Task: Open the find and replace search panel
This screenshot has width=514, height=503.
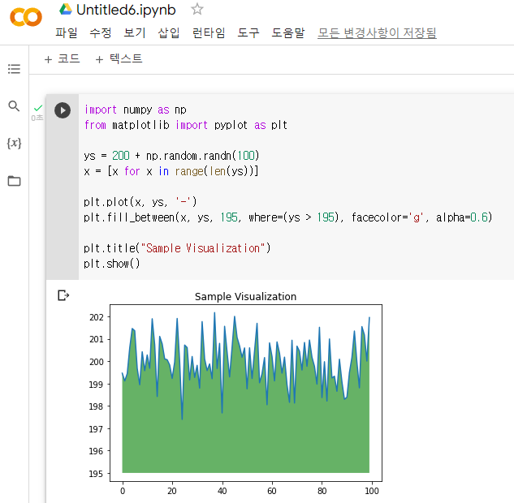Action: tap(14, 106)
